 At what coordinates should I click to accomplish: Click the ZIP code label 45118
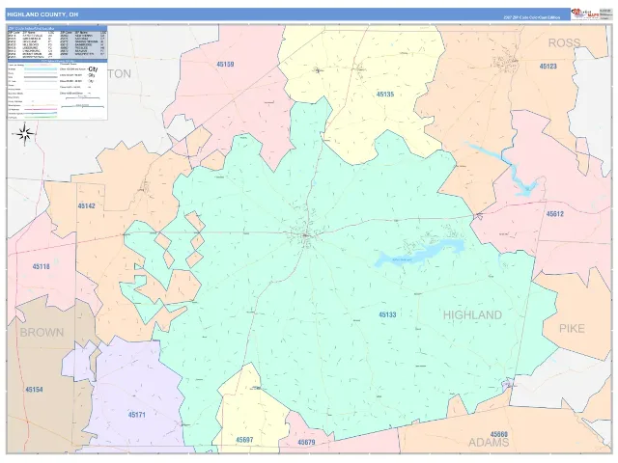click(41, 266)
